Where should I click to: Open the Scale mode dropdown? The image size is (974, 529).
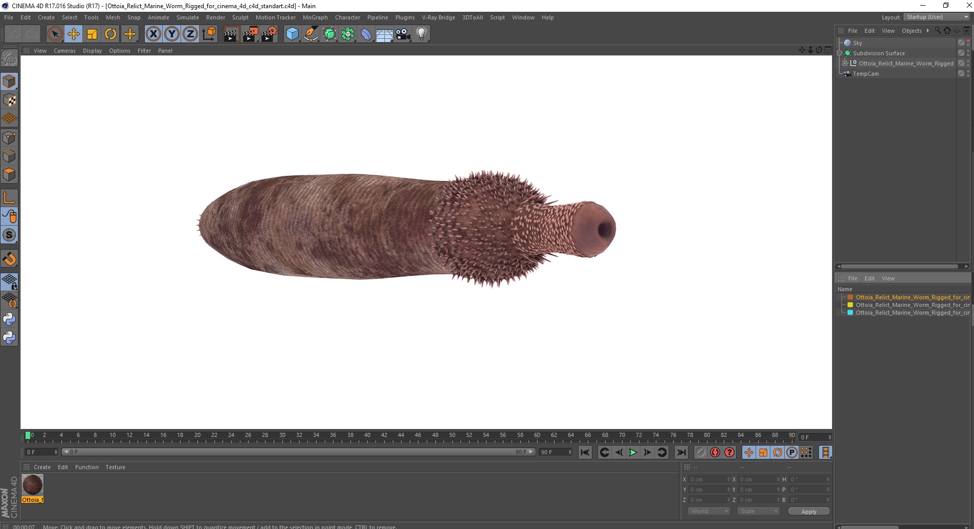(758, 511)
